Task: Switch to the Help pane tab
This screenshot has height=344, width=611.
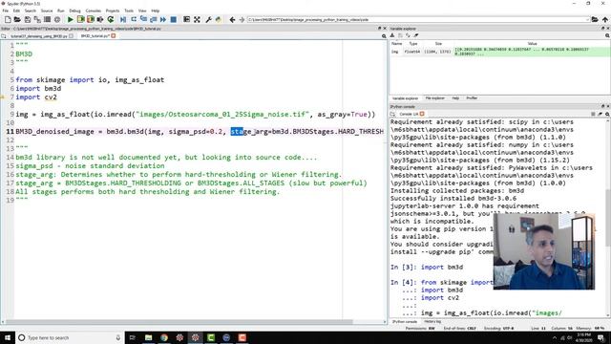Action: pos(455,98)
